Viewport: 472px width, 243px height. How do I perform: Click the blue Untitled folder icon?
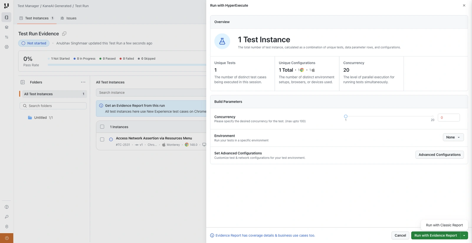click(x=30, y=117)
